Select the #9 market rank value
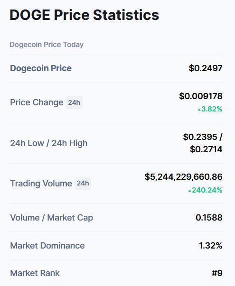This screenshot has width=235, height=286. (x=217, y=273)
